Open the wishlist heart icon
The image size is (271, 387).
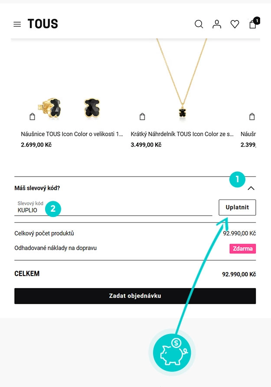[x=235, y=24]
